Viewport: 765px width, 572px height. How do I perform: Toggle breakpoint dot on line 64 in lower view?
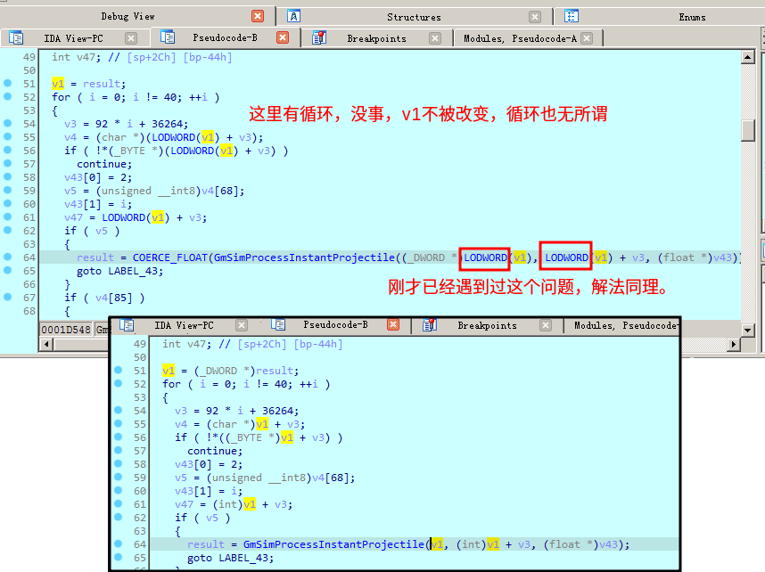118,543
